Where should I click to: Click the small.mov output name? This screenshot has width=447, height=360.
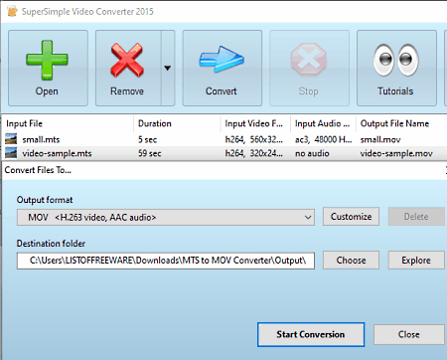[380, 139]
